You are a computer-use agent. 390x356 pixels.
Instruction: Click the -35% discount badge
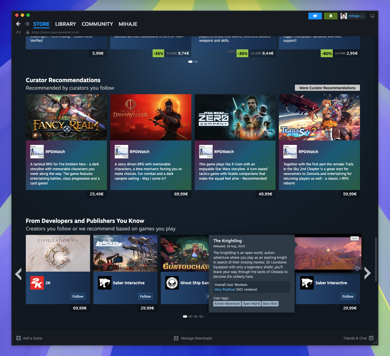(158, 53)
